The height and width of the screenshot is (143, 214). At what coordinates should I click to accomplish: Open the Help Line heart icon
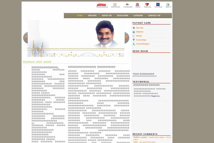[147, 5]
